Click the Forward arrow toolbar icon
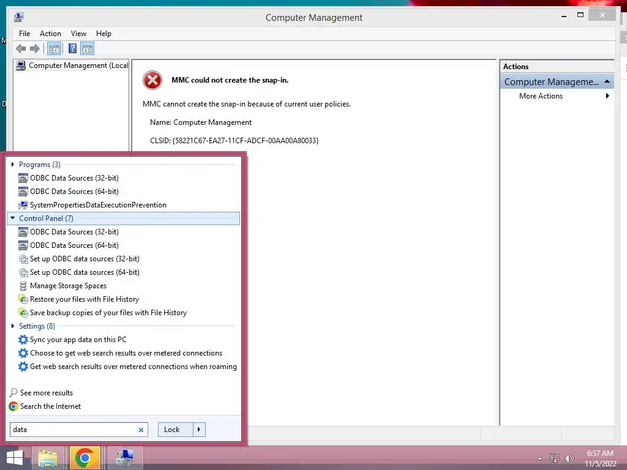The width and height of the screenshot is (627, 470). coord(35,49)
